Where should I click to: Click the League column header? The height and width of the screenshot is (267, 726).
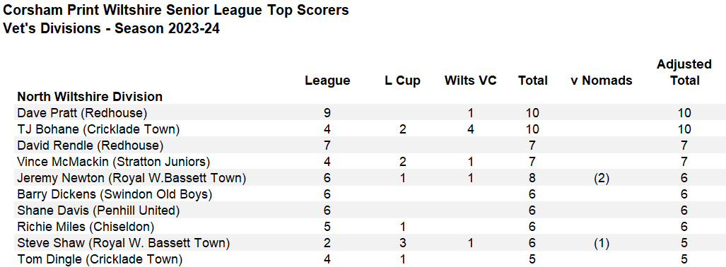pos(327,81)
